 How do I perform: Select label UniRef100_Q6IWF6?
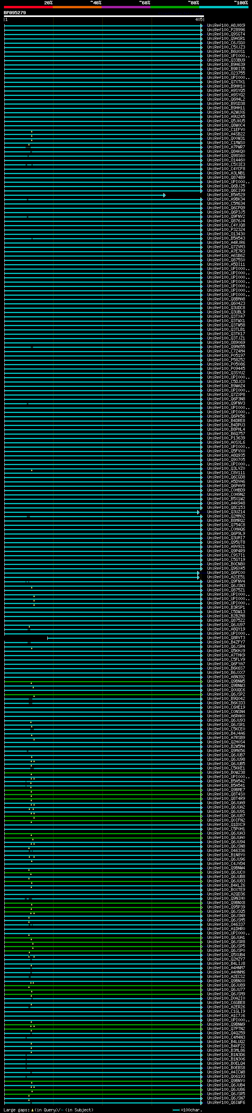[226, 1103]
